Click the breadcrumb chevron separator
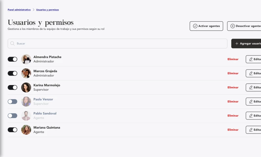The height and width of the screenshot is (157, 261). click(x=33, y=10)
